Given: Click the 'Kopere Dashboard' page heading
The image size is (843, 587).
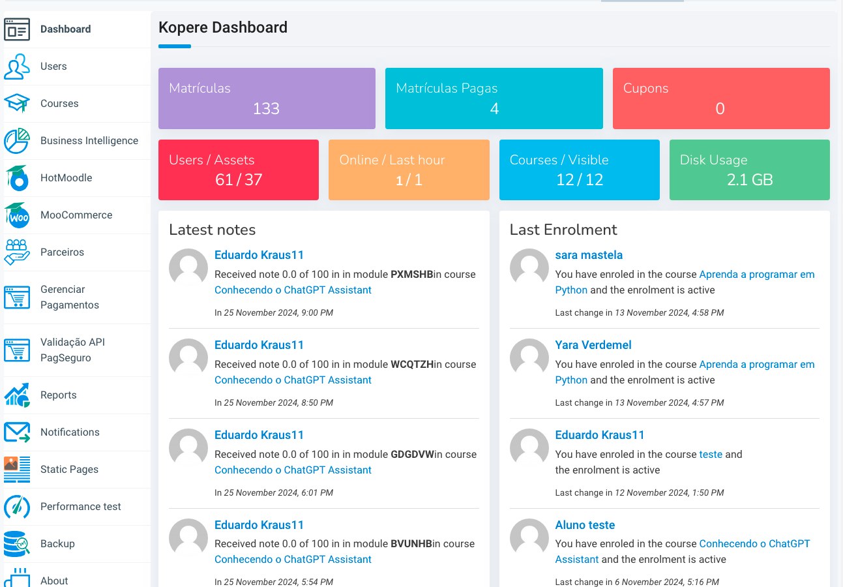Looking at the screenshot, I should 223,28.
